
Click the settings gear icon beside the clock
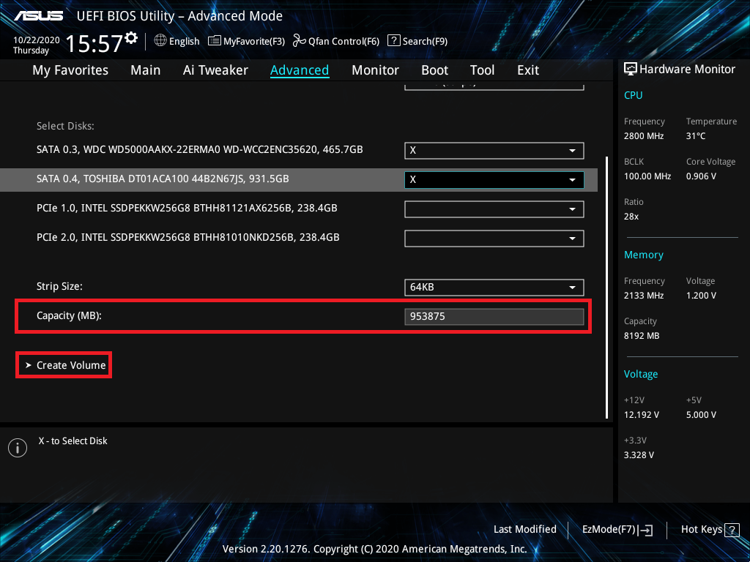tap(131, 37)
